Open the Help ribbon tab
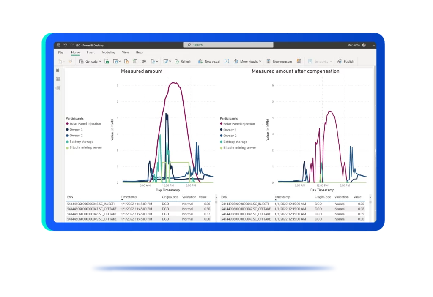Image resolution: width=433 pixels, height=297 pixels. (x=139, y=52)
